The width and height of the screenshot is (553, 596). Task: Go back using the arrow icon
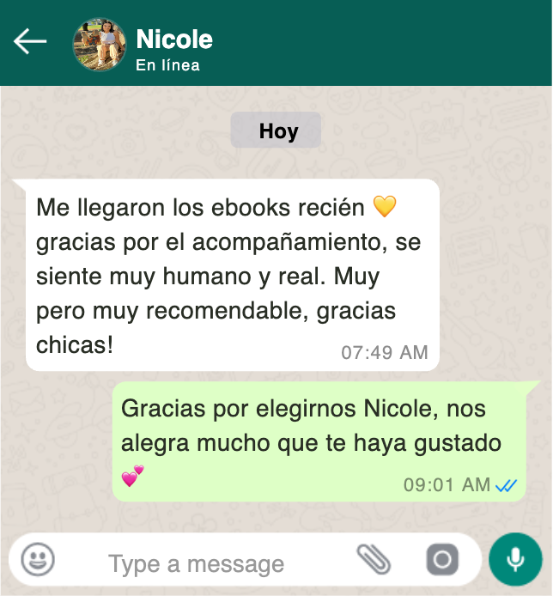tap(30, 41)
